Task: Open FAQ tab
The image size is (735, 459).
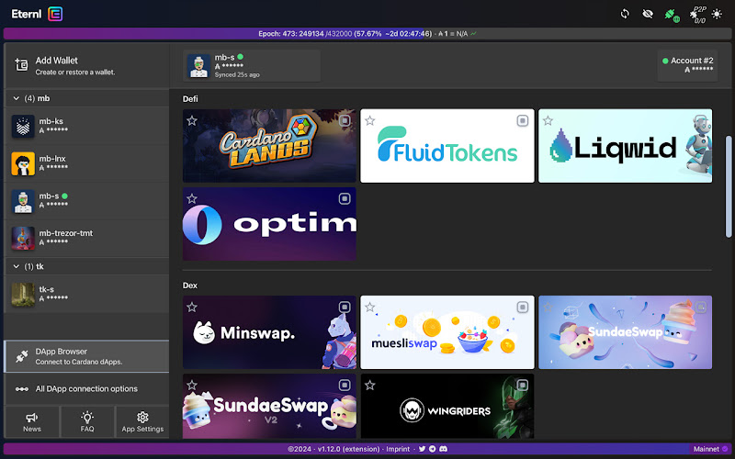Action: [x=87, y=422]
